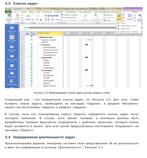Open the Проверить dropdown
The image size is (147, 158).
(x=109, y=15)
